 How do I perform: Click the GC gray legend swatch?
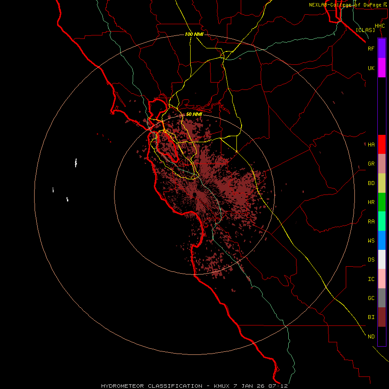pos(382,298)
